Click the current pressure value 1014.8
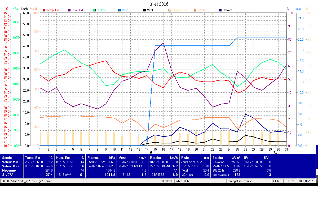The image size is (318, 209). (x=110, y=174)
